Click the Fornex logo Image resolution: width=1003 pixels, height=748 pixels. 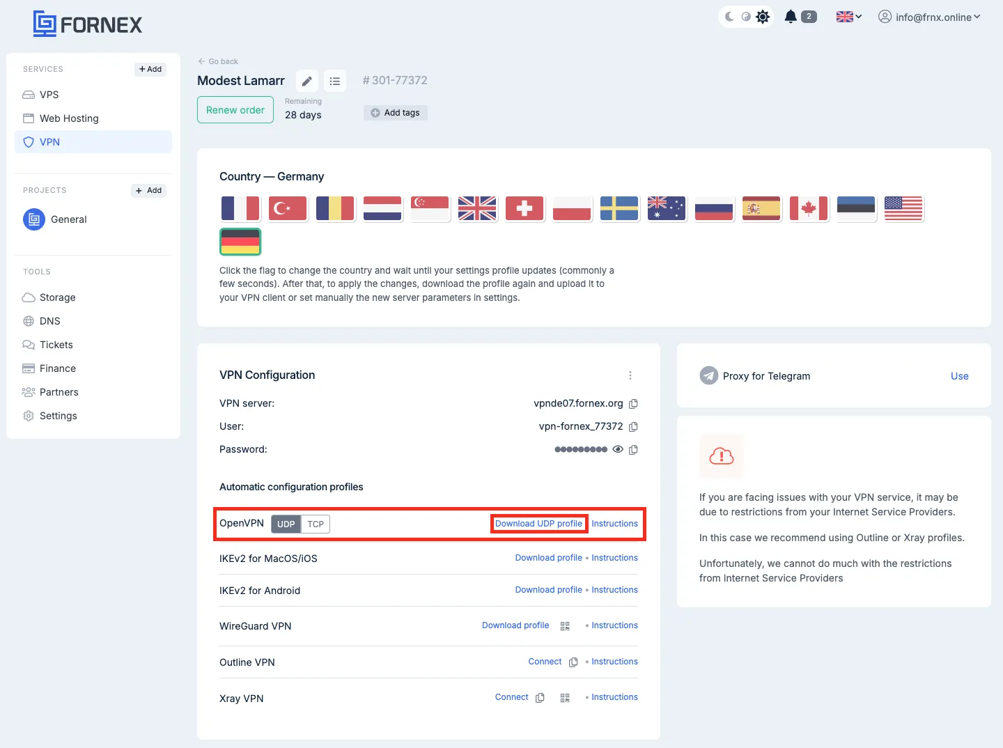[88, 24]
